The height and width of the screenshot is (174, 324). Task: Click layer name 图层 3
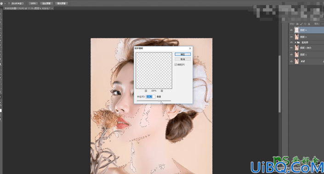[303, 37]
